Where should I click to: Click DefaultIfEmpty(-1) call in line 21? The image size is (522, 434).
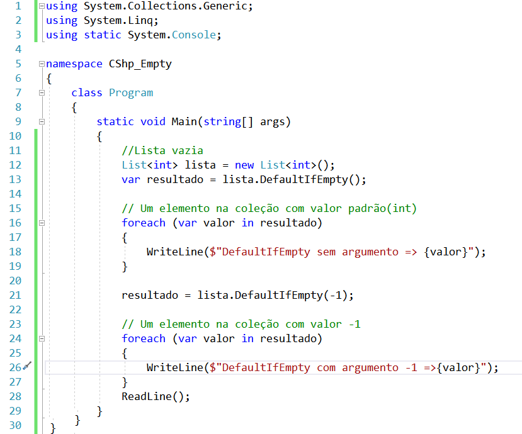tap(291, 296)
